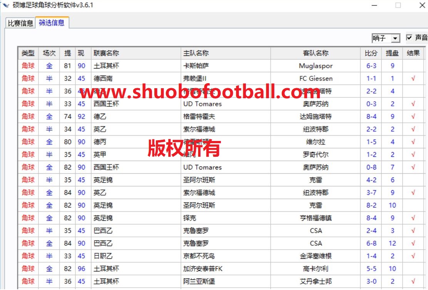Maximize the 硕博足球角球分析软件 window

tap(398, 5)
